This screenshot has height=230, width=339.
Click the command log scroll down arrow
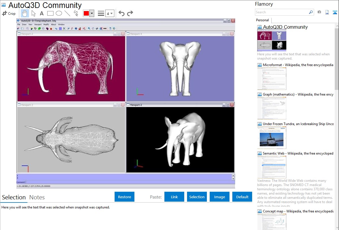point(233,179)
